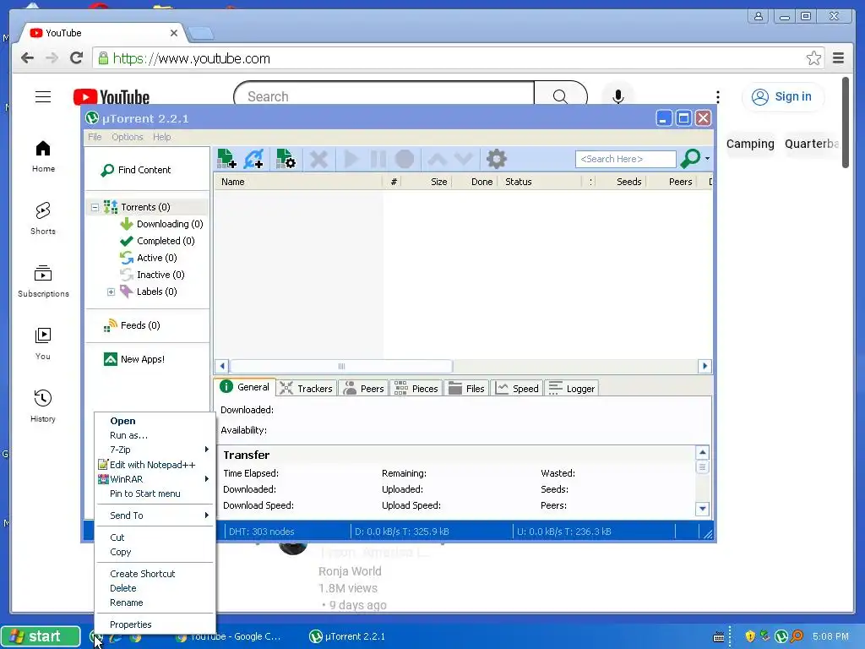Switch to the Peers tab
Image resolution: width=865 pixels, height=649 pixels.
[363, 389]
